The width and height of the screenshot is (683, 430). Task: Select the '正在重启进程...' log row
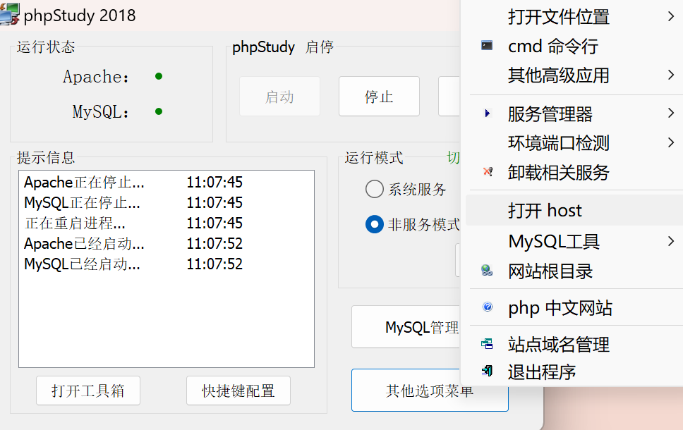point(167,223)
